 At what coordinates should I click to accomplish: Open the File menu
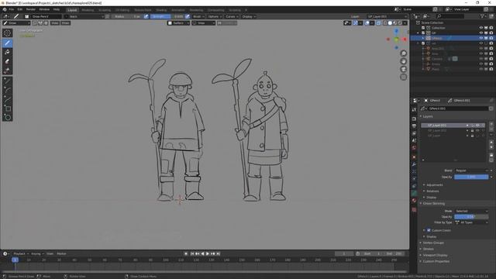coord(12,9)
